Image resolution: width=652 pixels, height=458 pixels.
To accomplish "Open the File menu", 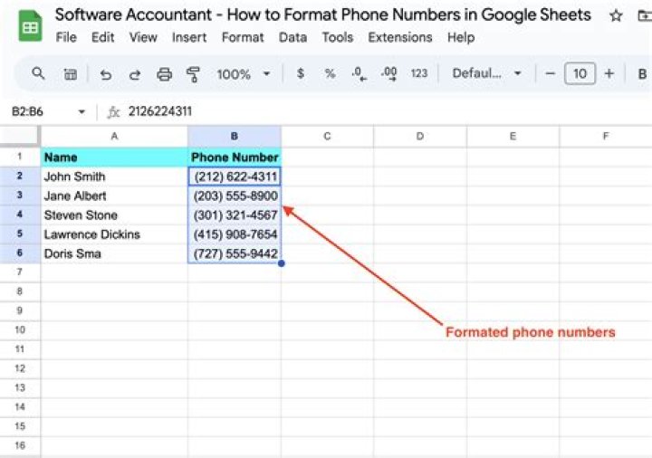I will (66, 37).
